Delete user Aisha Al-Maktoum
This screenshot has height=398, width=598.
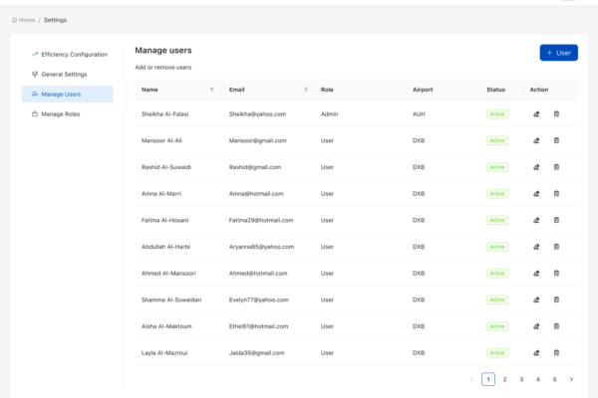(556, 326)
